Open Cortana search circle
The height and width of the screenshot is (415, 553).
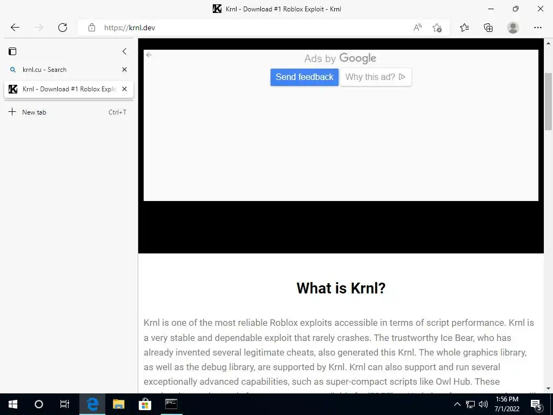(39, 404)
